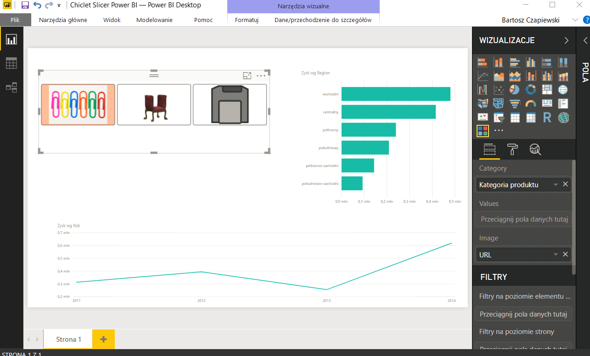The width and height of the screenshot is (590, 356).
Task: Open the Modelowanie ribbon tab
Action: pos(154,20)
